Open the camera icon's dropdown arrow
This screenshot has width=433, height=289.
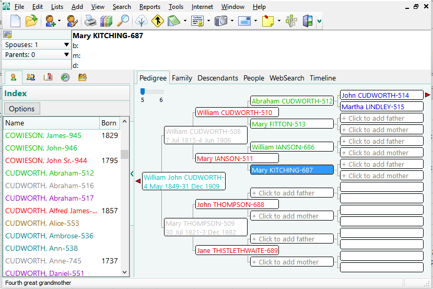[232, 21]
